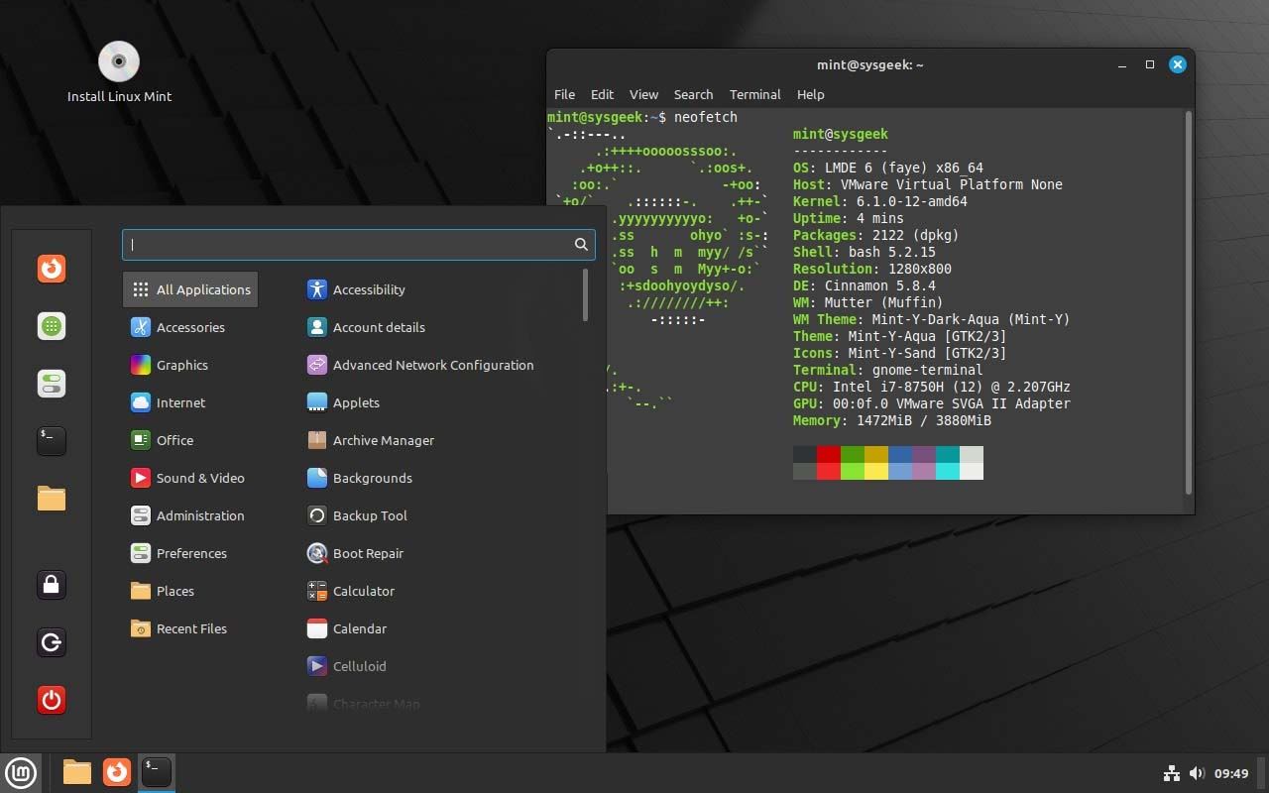
Task: Launch the Calculator application
Action: tap(361, 591)
